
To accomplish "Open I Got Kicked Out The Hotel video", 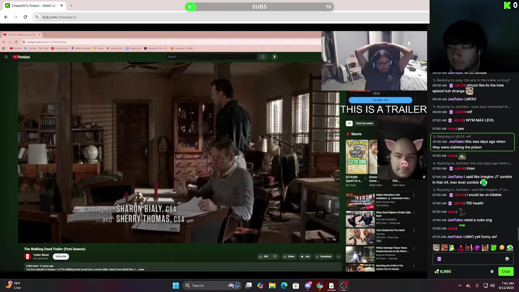I will point(360,236).
